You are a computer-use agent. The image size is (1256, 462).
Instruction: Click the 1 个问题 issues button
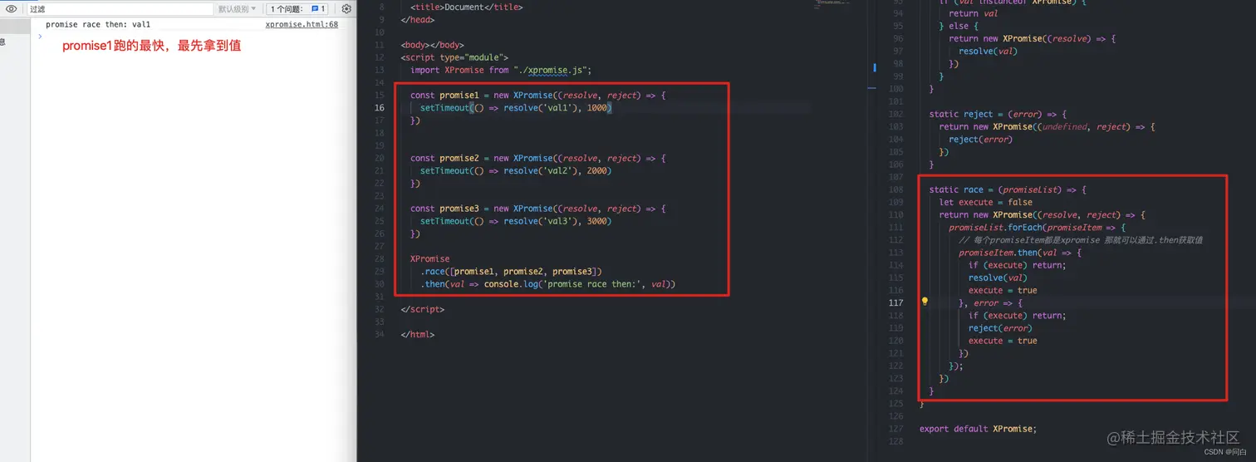coord(298,9)
